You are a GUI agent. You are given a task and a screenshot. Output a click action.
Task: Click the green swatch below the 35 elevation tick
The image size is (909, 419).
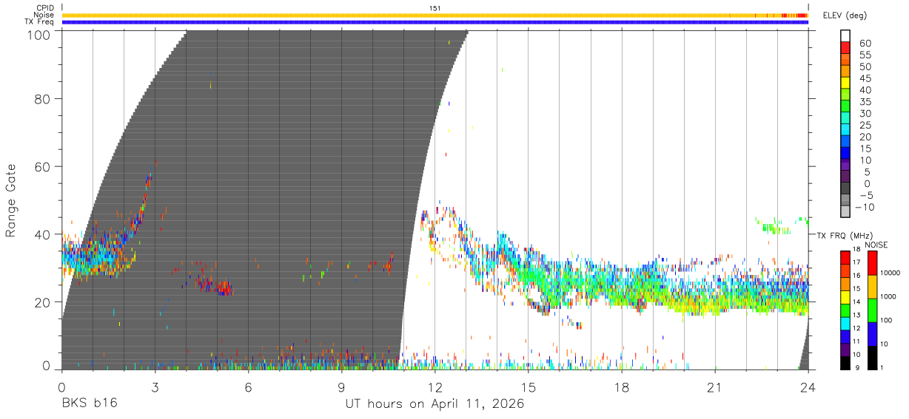click(845, 106)
